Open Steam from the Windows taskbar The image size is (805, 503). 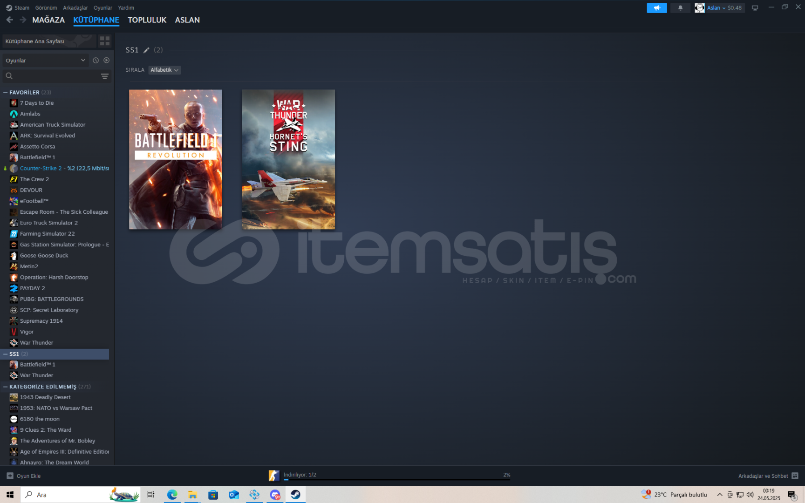pos(295,495)
